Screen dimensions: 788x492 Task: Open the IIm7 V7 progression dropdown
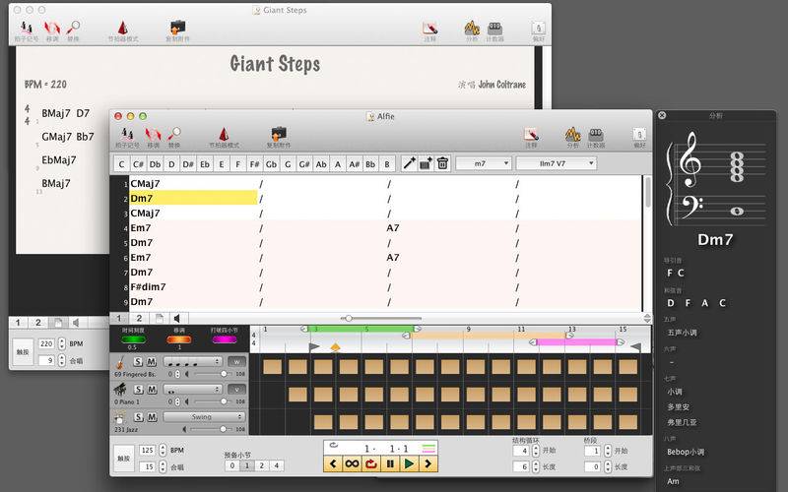[x=557, y=163]
